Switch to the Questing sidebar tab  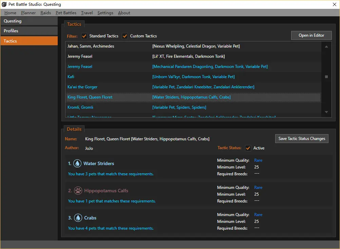29,21
